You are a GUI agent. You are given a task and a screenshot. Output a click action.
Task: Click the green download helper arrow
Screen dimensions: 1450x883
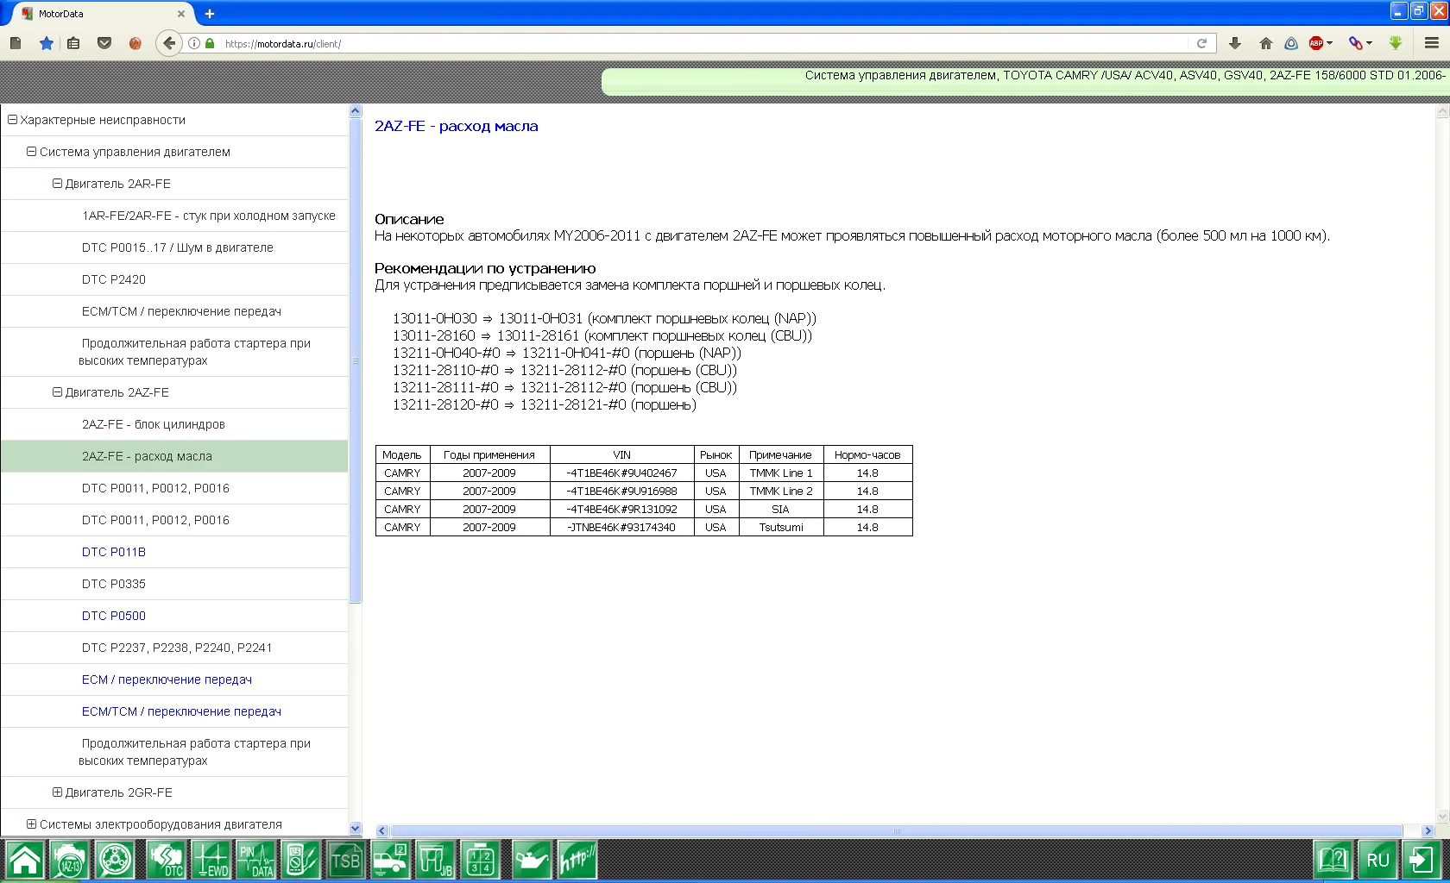pyautogui.click(x=1396, y=43)
